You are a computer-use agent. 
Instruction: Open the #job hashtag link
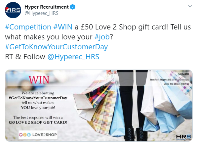click(x=102, y=37)
